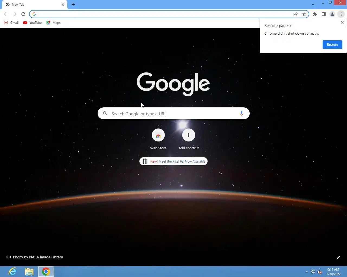
Task: Launch Internet Explorer from the taskbar
Action: (12, 272)
